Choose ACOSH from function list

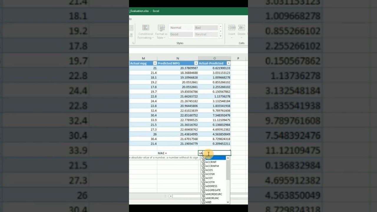pyautogui.click(x=214, y=174)
